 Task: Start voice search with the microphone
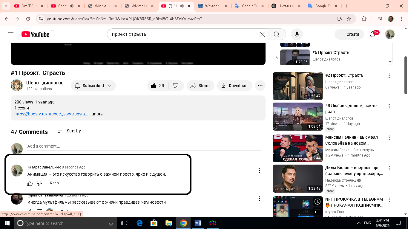pyautogui.click(x=297, y=34)
